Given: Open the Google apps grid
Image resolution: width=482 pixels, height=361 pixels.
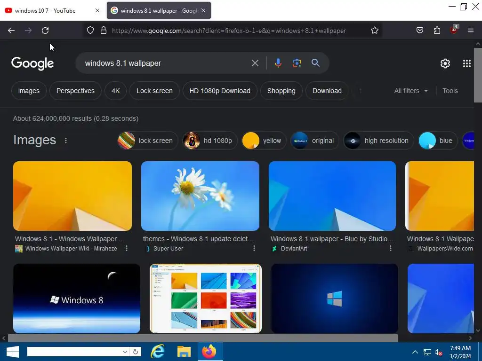Looking at the screenshot, I should tap(467, 63).
